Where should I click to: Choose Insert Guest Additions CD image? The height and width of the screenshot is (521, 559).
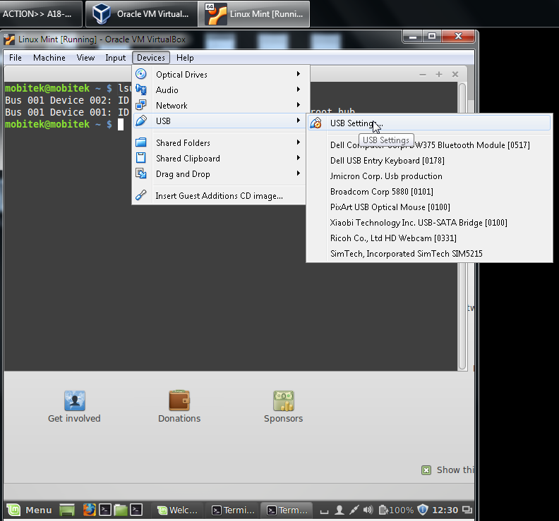[219, 196]
